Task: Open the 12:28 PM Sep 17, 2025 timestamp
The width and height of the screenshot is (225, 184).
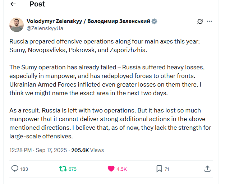Action: click(x=38, y=150)
